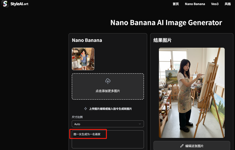Click the StyleAI.art logo icon
235x150 pixels.
coord(5,4)
